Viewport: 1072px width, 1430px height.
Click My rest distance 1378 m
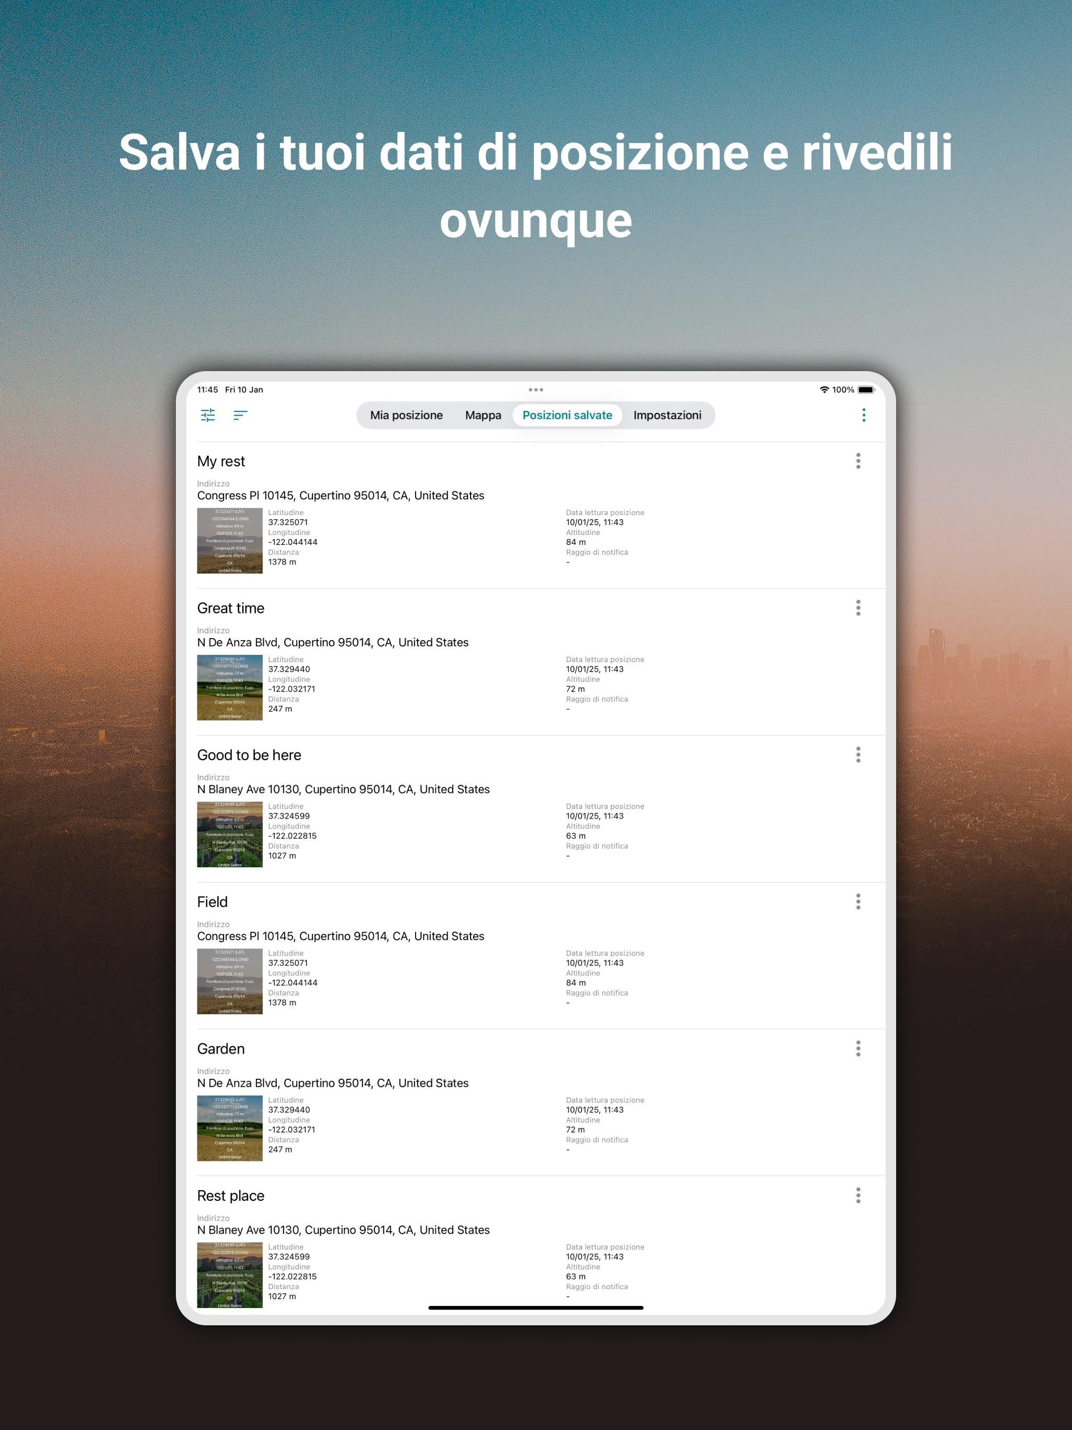point(282,562)
